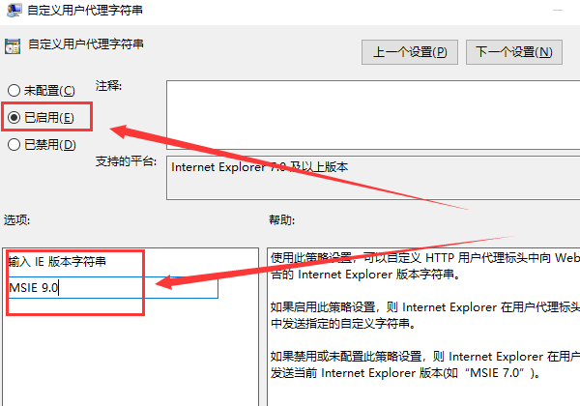580x406 pixels.
Task: Go to 上一个设置(P)
Action: tap(410, 51)
